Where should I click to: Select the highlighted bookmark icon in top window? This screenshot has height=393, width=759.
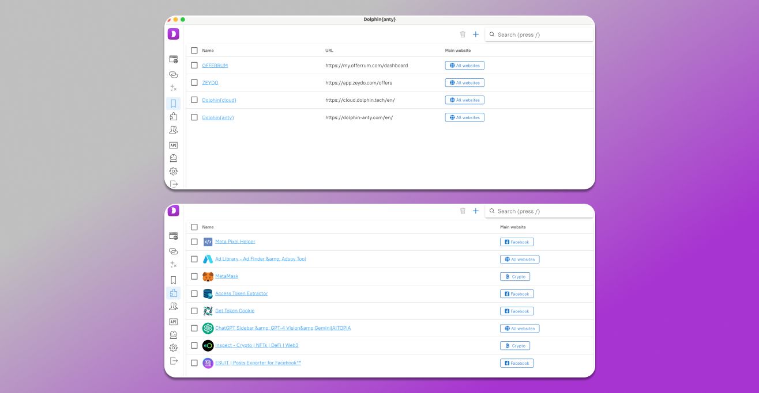[x=173, y=104]
